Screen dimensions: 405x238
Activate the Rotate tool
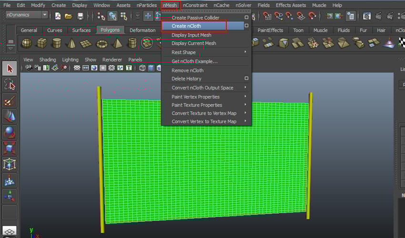point(10,132)
